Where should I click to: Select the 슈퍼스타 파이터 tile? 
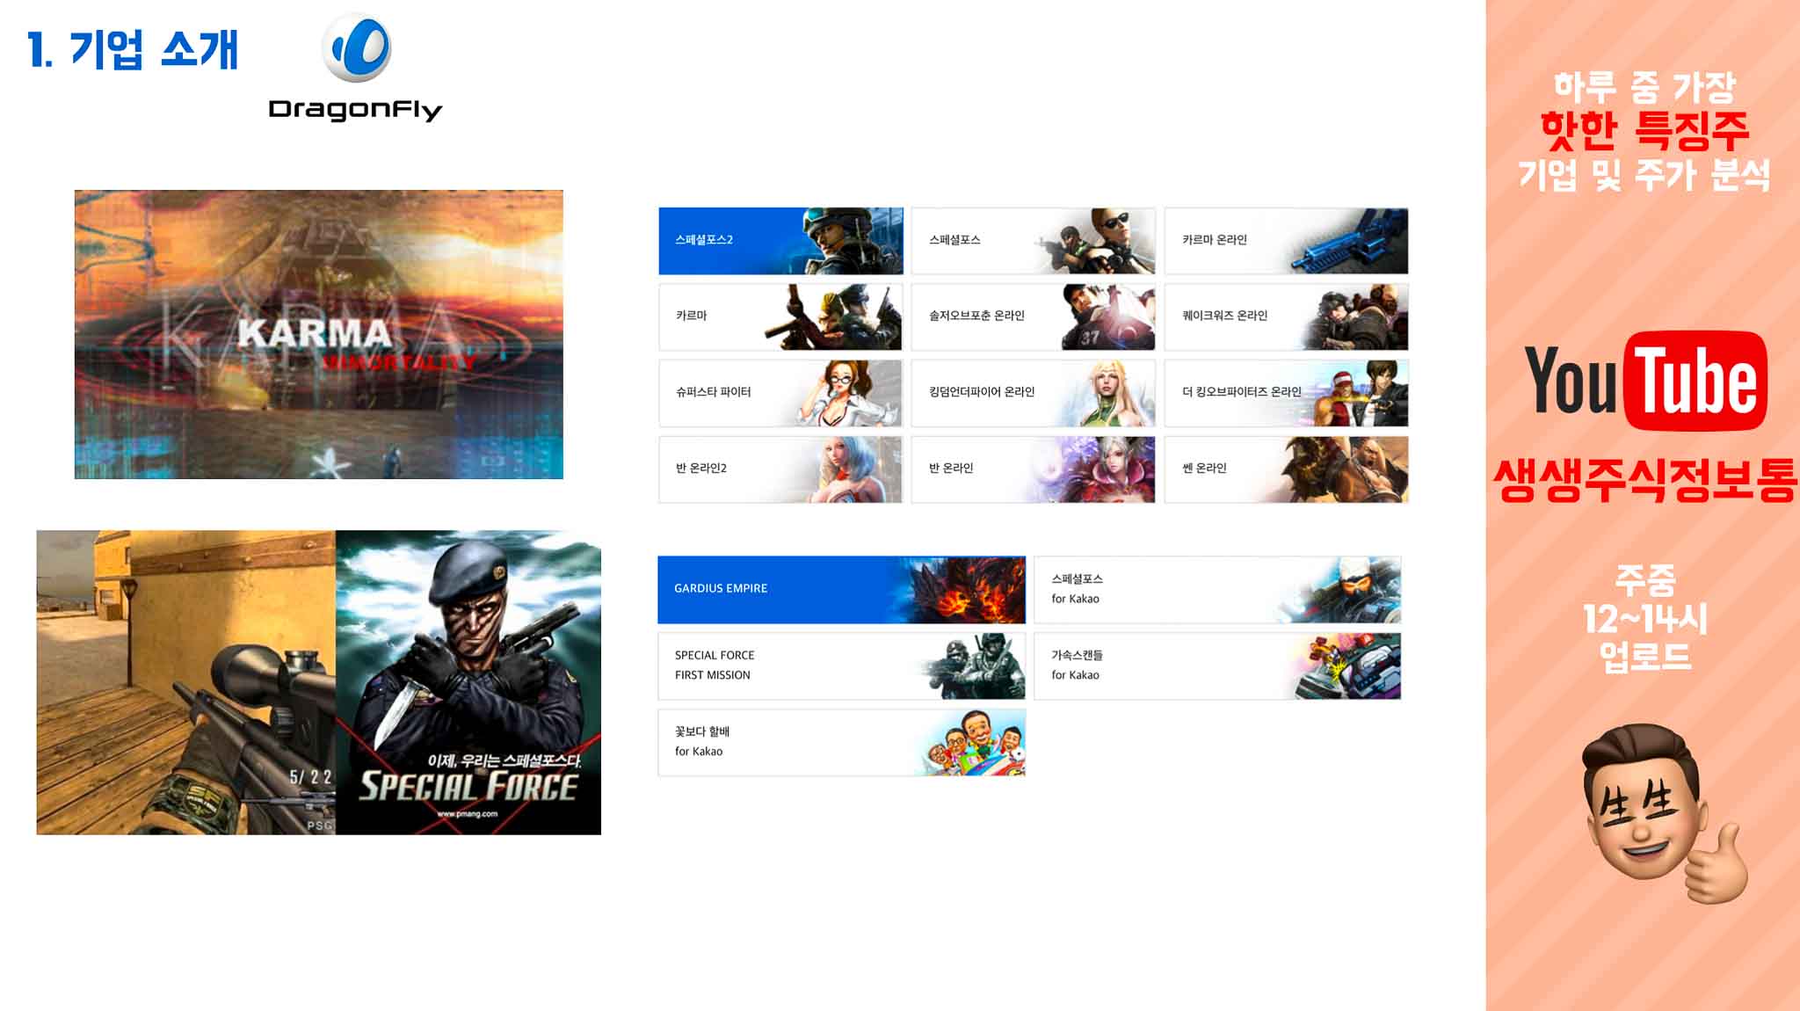780,393
